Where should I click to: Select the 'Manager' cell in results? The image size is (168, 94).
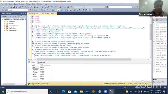pyautogui.click(x=35, y=72)
